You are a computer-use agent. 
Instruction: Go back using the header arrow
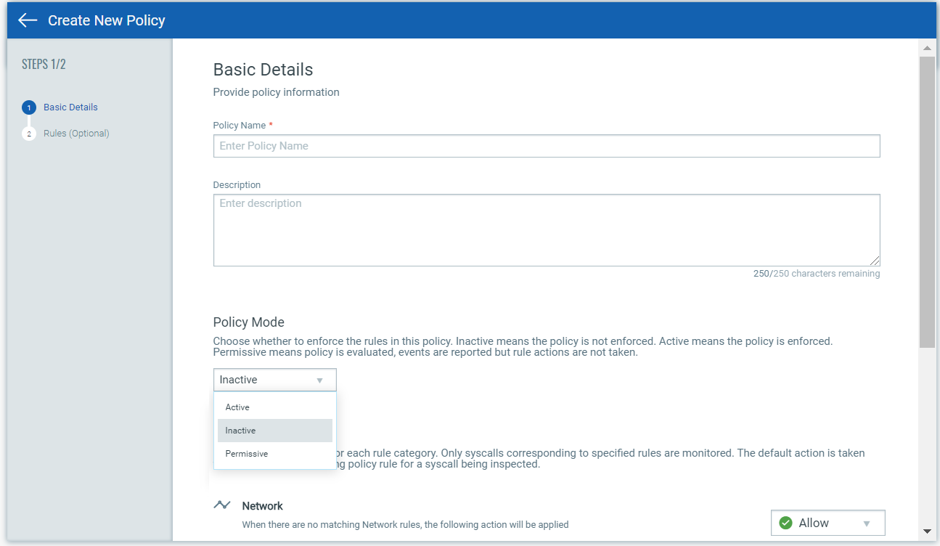(28, 20)
